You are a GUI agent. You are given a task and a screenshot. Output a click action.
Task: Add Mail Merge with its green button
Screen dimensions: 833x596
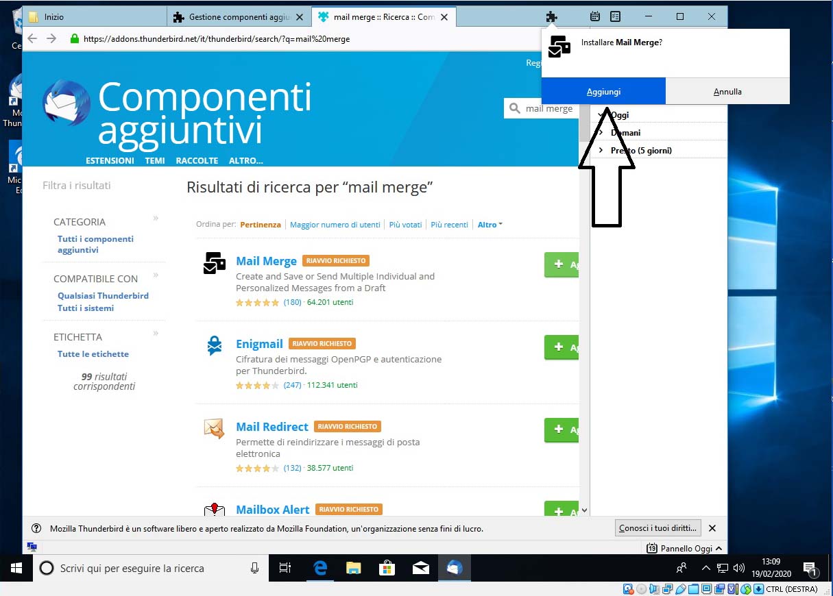tap(562, 264)
